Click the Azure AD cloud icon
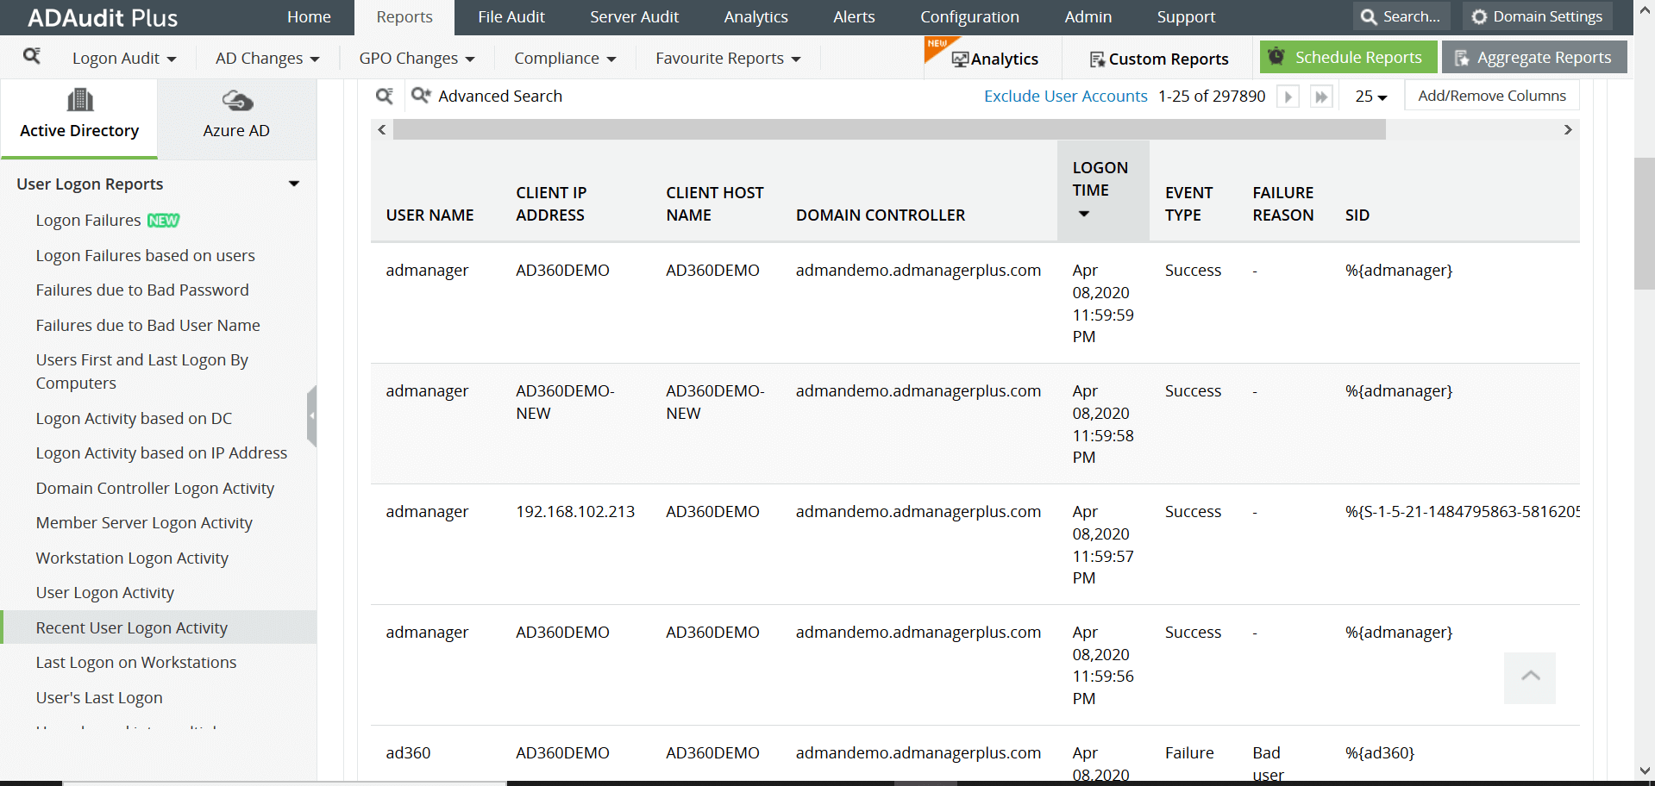The image size is (1655, 786). point(237,101)
